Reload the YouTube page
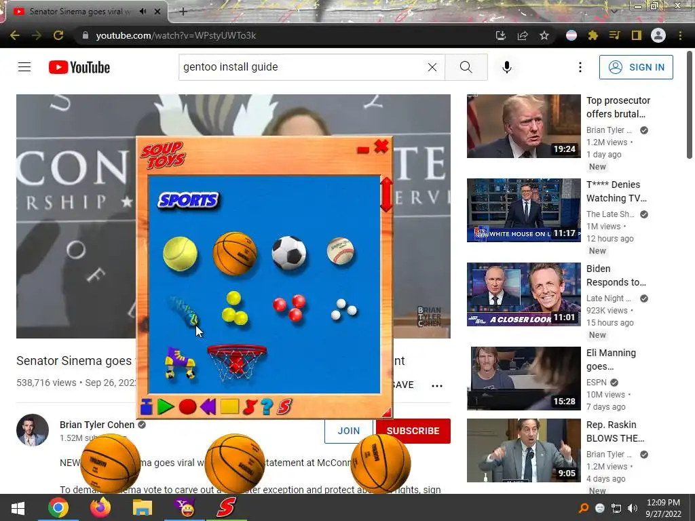The height and width of the screenshot is (521, 695). click(x=58, y=35)
